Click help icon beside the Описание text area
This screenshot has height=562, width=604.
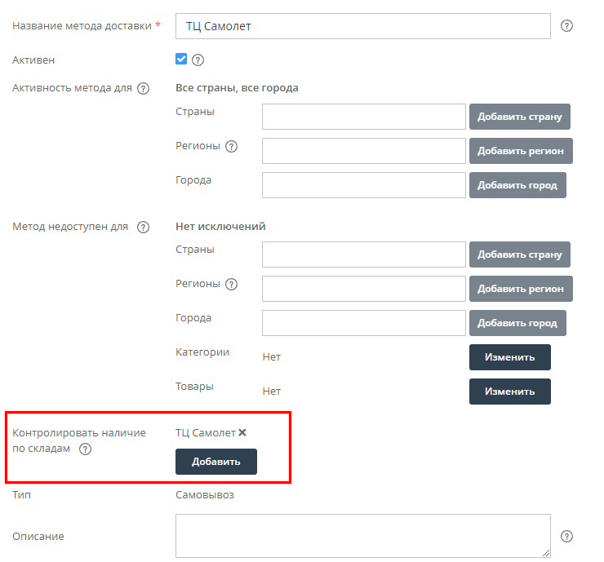pos(567,536)
